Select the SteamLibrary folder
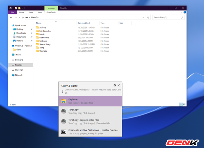The image size is (204, 148). tap(43, 44)
